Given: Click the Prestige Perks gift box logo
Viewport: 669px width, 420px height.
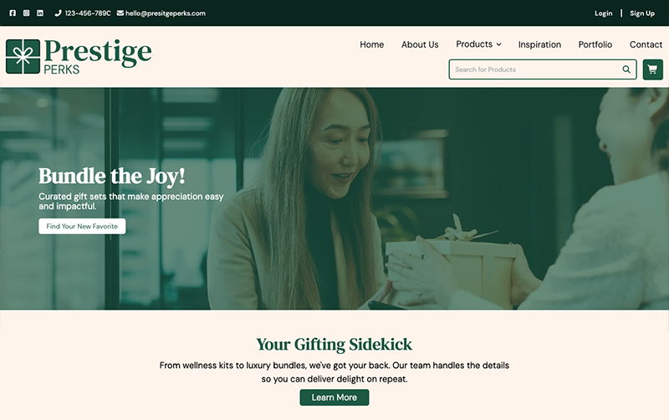Looking at the screenshot, I should point(23,56).
